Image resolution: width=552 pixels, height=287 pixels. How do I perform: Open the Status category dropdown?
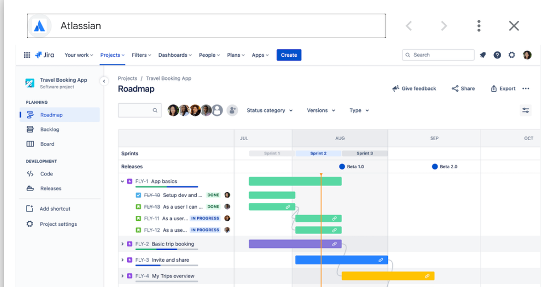click(x=270, y=110)
